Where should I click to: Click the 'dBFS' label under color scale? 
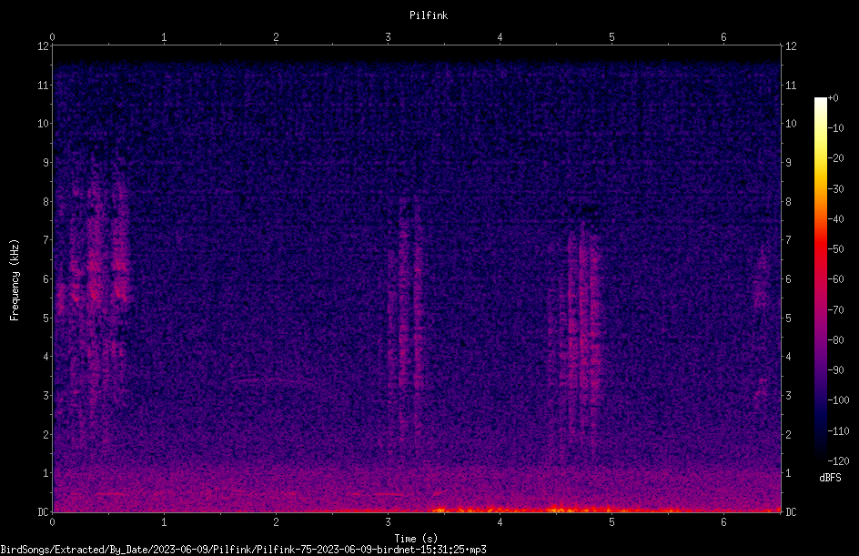[830, 478]
